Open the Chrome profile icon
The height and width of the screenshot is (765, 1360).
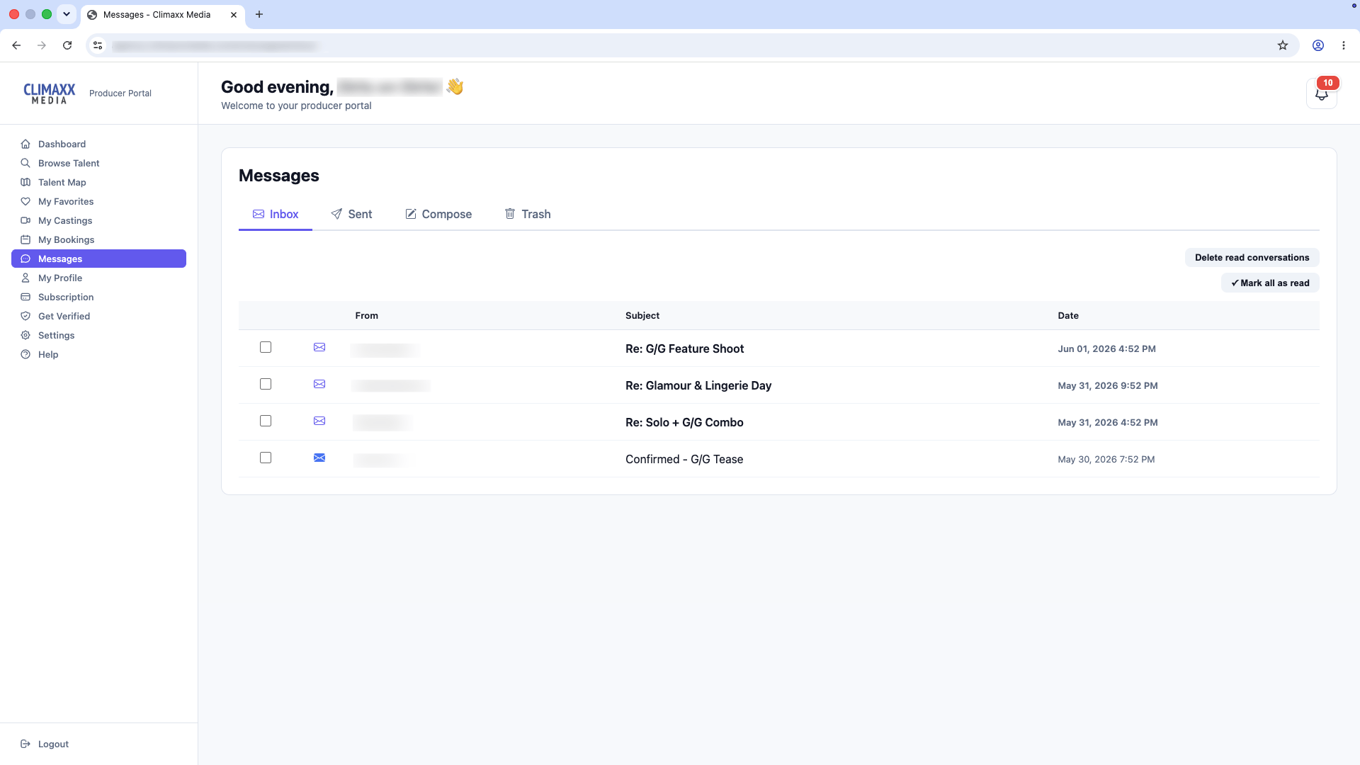tap(1318, 45)
